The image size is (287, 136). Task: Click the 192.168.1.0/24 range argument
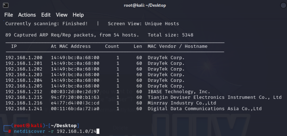(76, 131)
